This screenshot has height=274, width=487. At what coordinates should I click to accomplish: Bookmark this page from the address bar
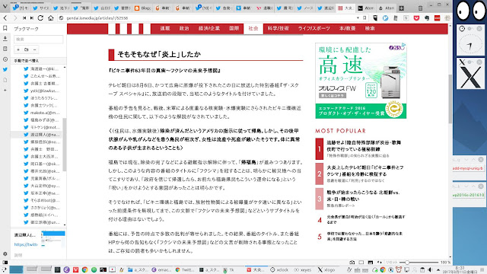click(364, 18)
